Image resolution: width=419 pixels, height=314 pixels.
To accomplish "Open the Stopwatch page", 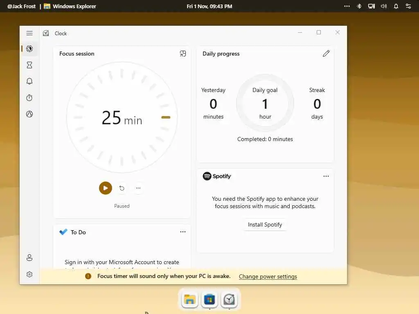I will point(29,98).
